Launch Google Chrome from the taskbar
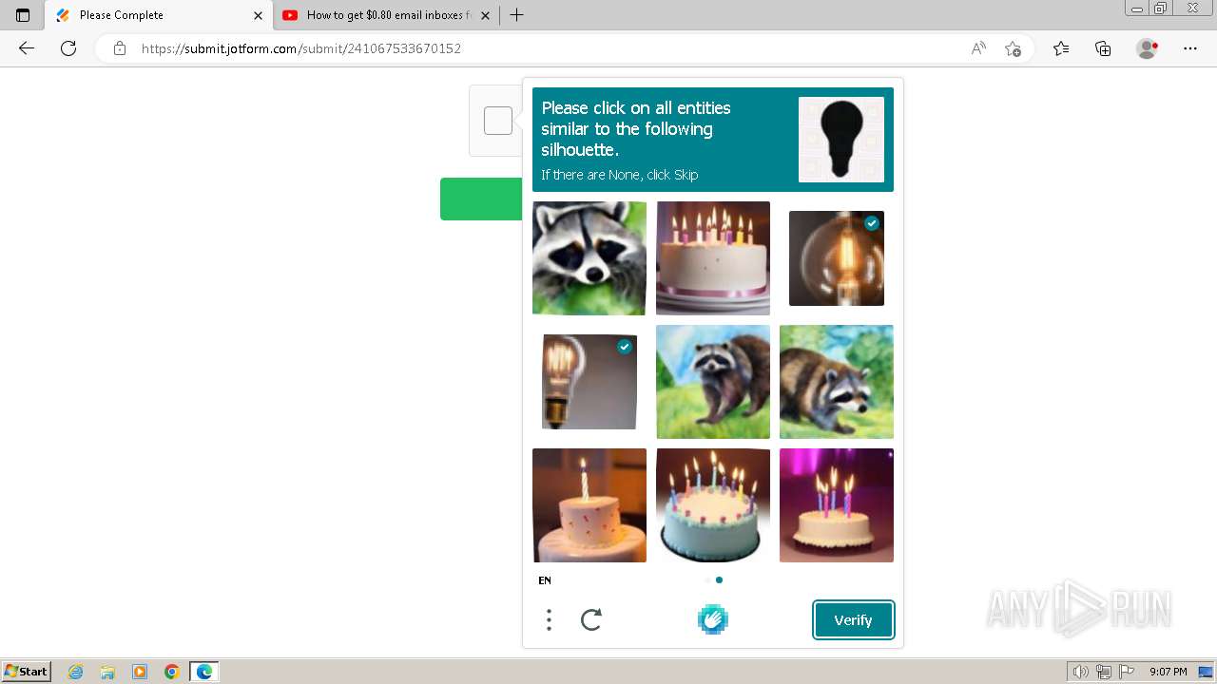1217x684 pixels. click(172, 672)
